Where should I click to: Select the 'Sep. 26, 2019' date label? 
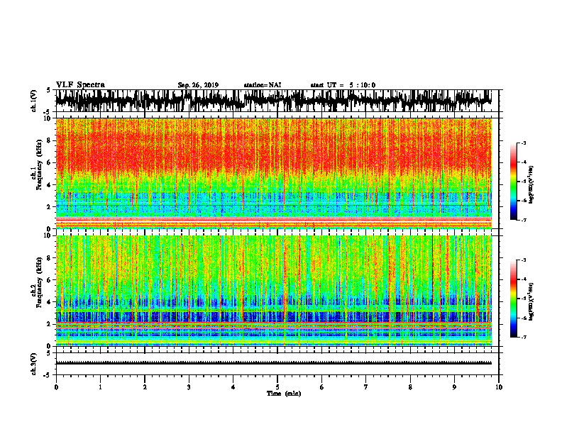198,85
